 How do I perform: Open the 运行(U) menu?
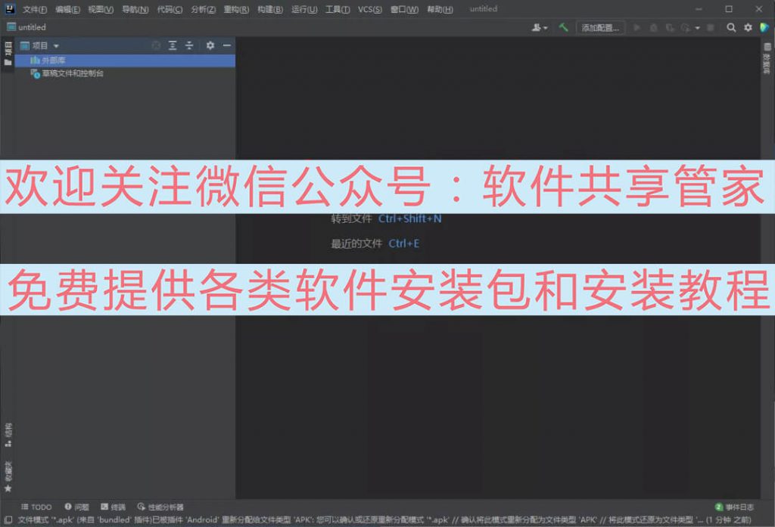[x=304, y=9]
